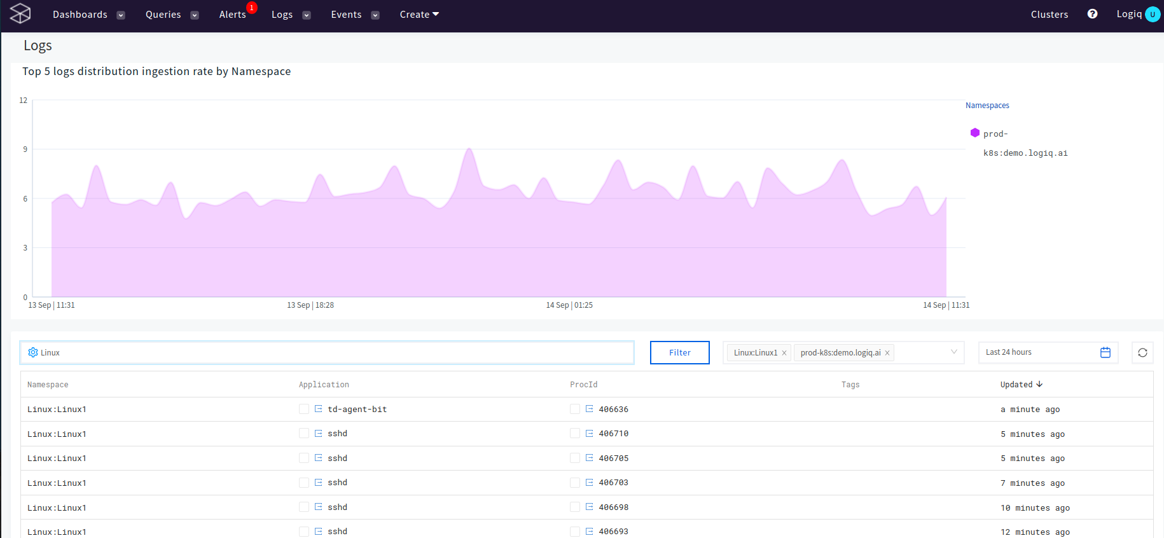Screen dimensions: 1164x538
Task: Select the checkbox for ProcId 406636
Action: [575, 409]
